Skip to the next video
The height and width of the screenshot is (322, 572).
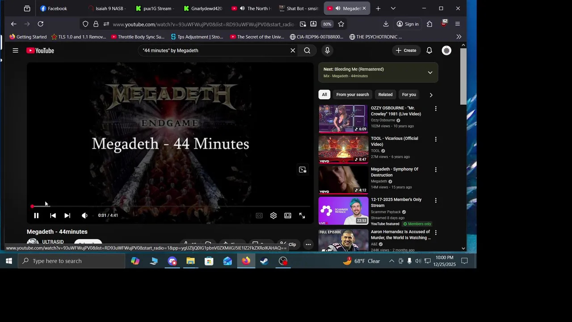(x=67, y=216)
